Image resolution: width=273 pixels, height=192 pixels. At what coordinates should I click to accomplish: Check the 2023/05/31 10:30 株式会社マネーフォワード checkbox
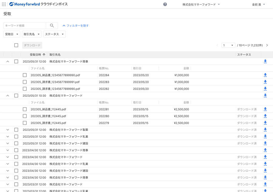[x=16, y=96]
